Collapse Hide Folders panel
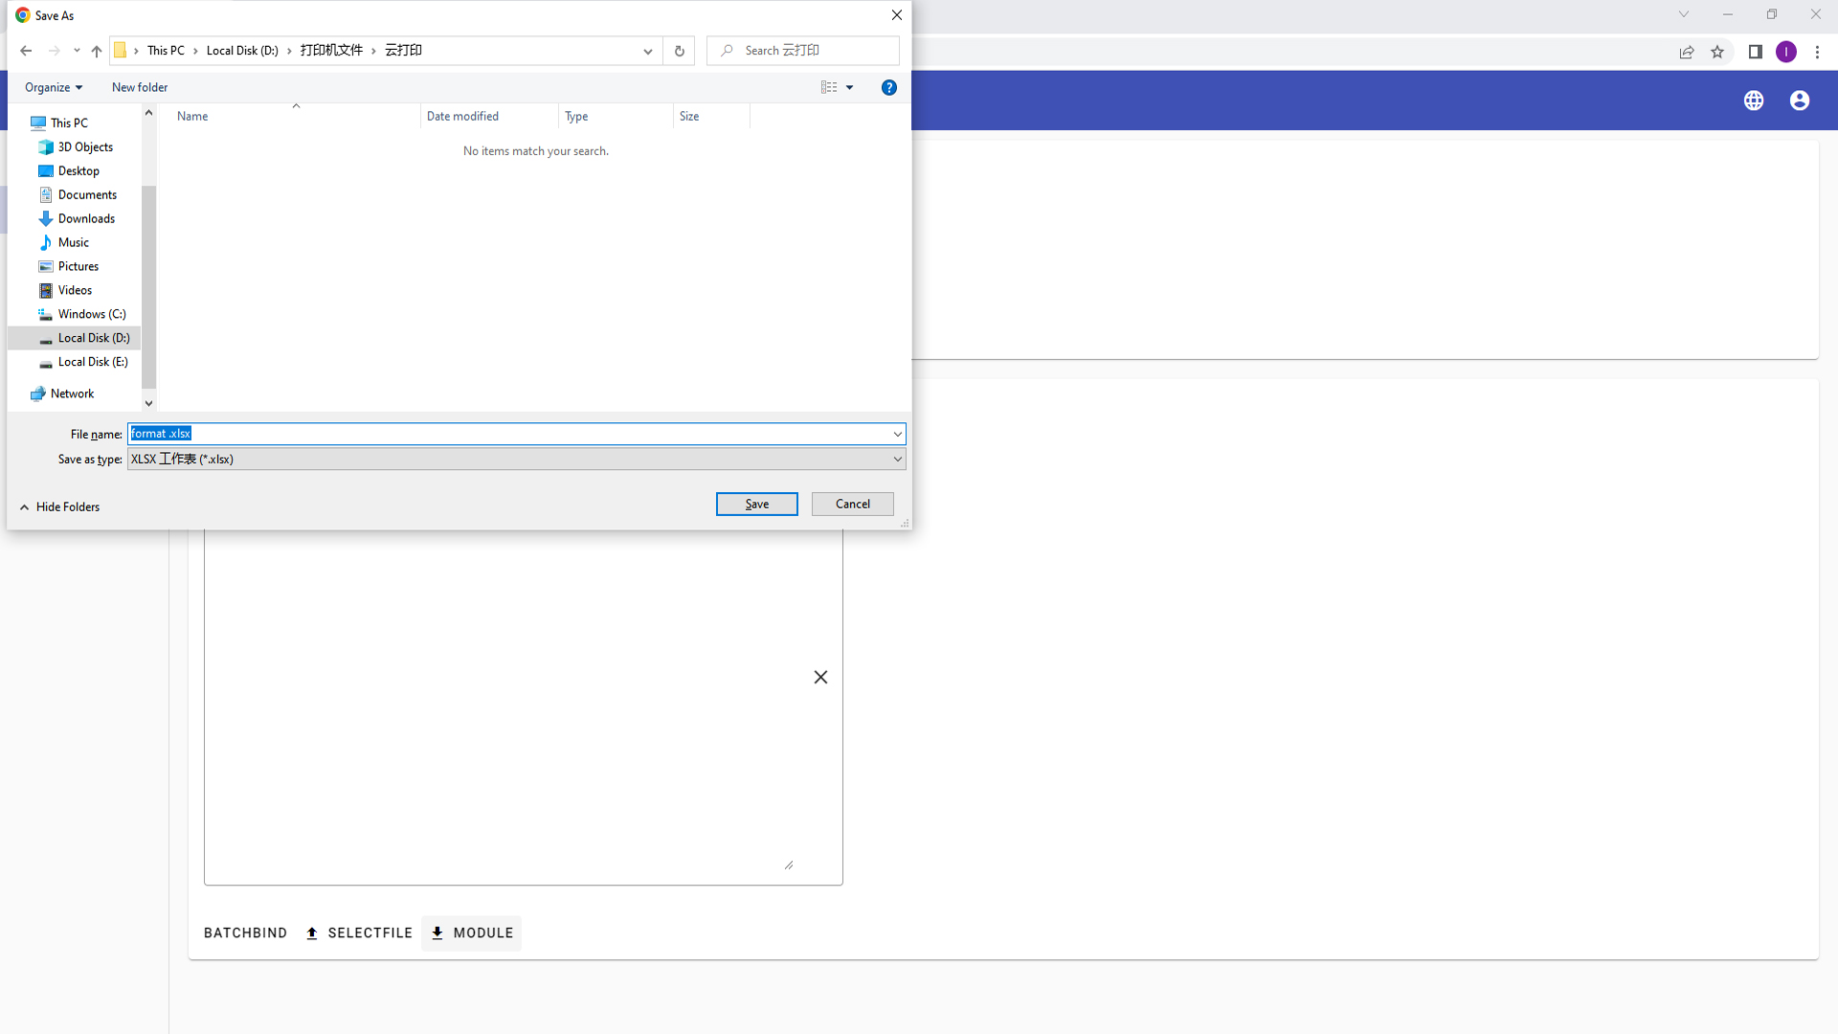 (59, 506)
